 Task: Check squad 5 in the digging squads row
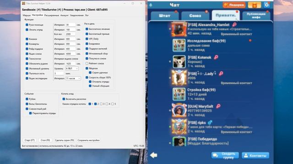[113, 104]
